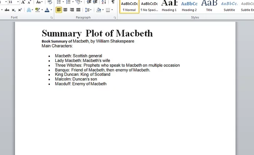Open the font color dropdown arrow
The width and height of the screenshot is (254, 155).
51,10
